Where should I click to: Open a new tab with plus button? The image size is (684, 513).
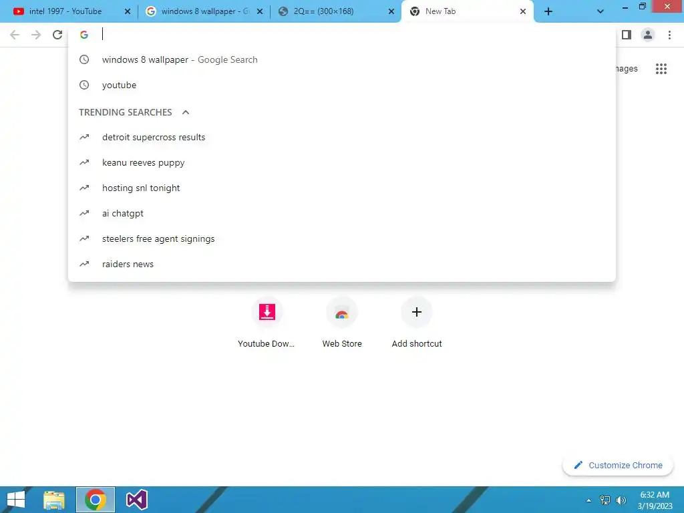548,12
